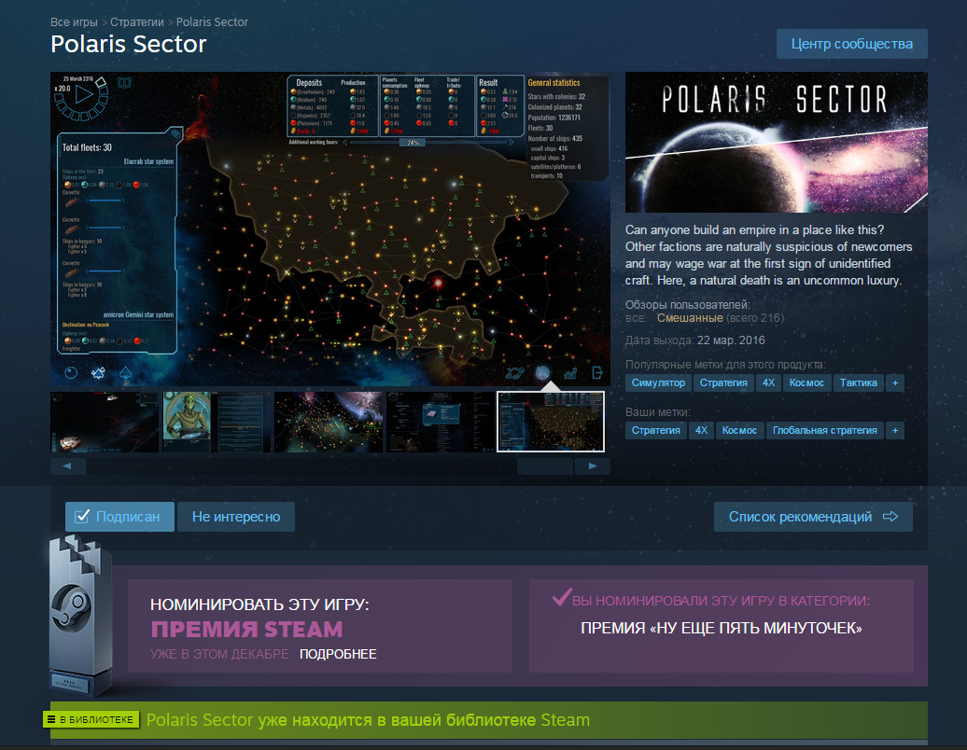
Task: Select the Симулятор popular tag
Action: point(658,382)
